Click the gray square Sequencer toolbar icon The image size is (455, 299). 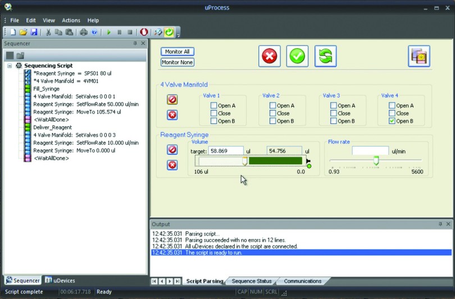10,55
